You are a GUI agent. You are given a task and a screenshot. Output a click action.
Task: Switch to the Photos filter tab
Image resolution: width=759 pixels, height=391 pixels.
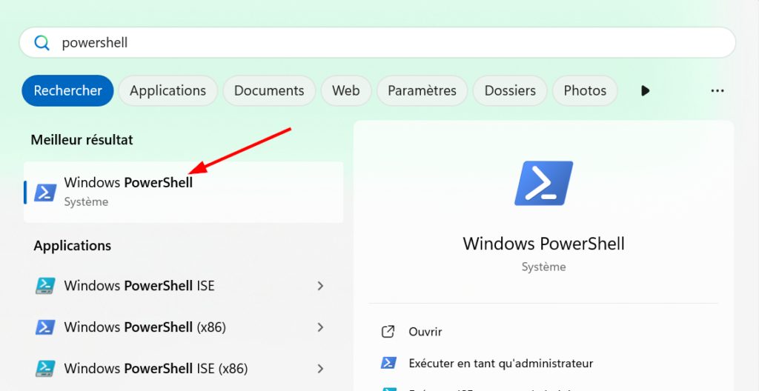(585, 90)
